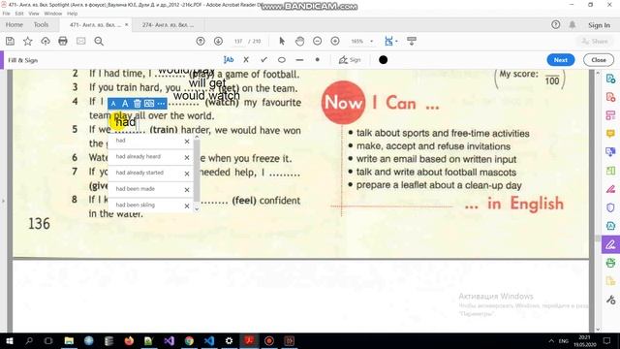This screenshot has width=620, height=349.
Task: Open the comment tool in right pane
Action: click(610, 134)
